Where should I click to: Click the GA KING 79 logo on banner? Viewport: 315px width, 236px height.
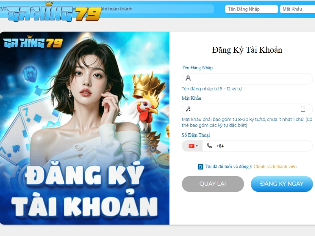tap(33, 42)
